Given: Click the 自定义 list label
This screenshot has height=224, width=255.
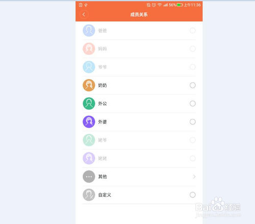Looking at the screenshot, I should [105, 195].
